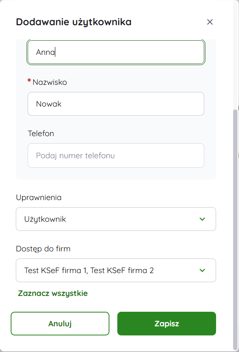Click the Test KSeF firma selection text

point(89,270)
